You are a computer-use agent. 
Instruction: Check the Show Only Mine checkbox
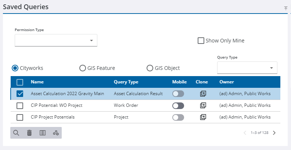tap(201, 41)
